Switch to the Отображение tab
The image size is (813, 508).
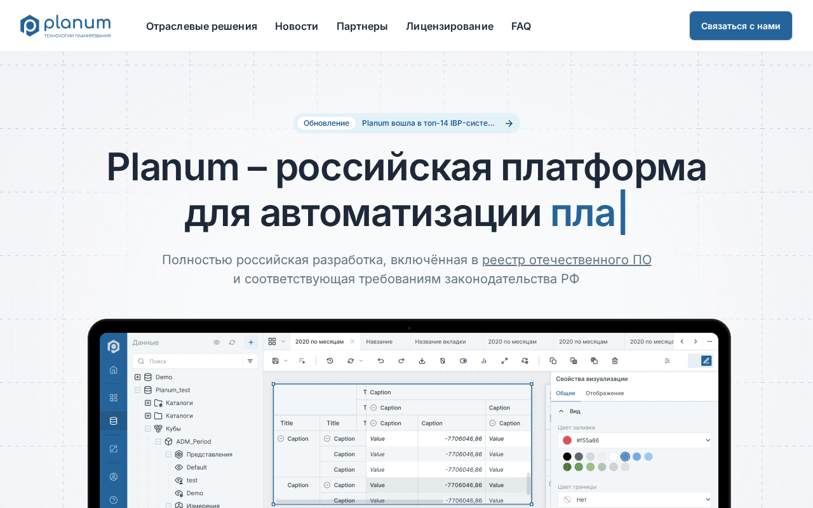tap(605, 393)
